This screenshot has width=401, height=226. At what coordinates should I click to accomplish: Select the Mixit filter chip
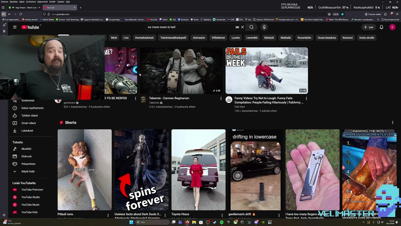pos(114,38)
